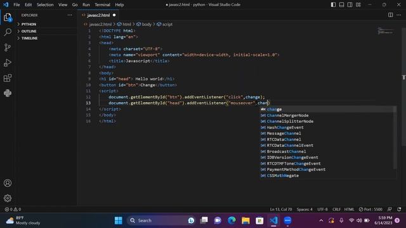
Task: Open Microsoft Store from taskbar
Action: (259, 220)
